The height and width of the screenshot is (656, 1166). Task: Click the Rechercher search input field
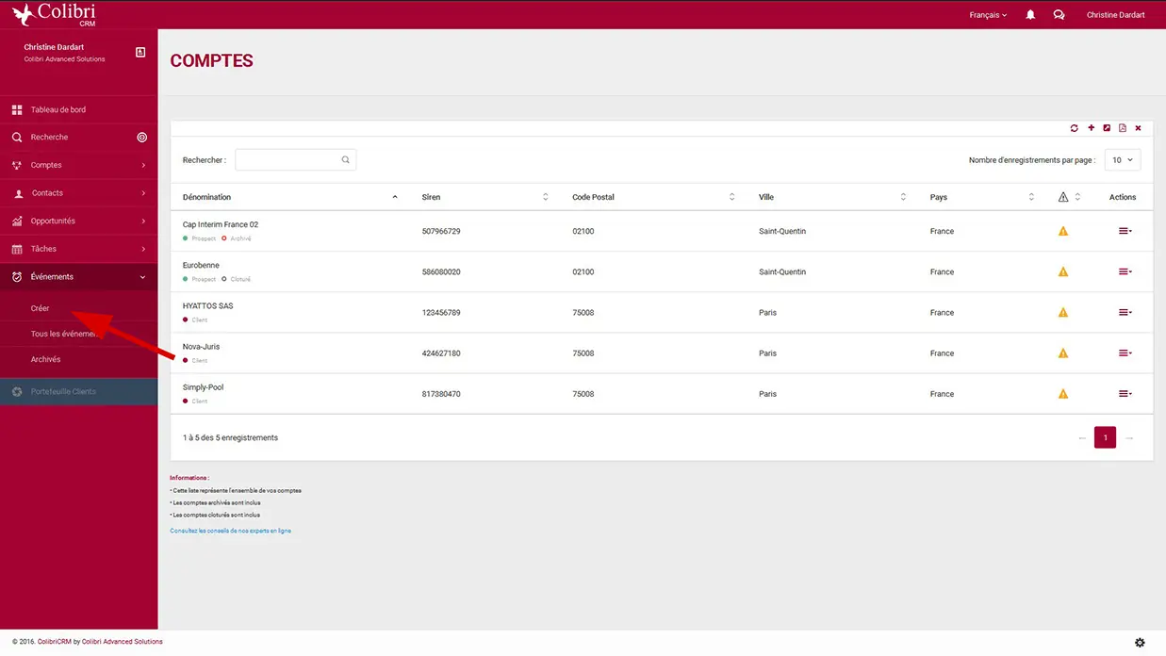295,160
